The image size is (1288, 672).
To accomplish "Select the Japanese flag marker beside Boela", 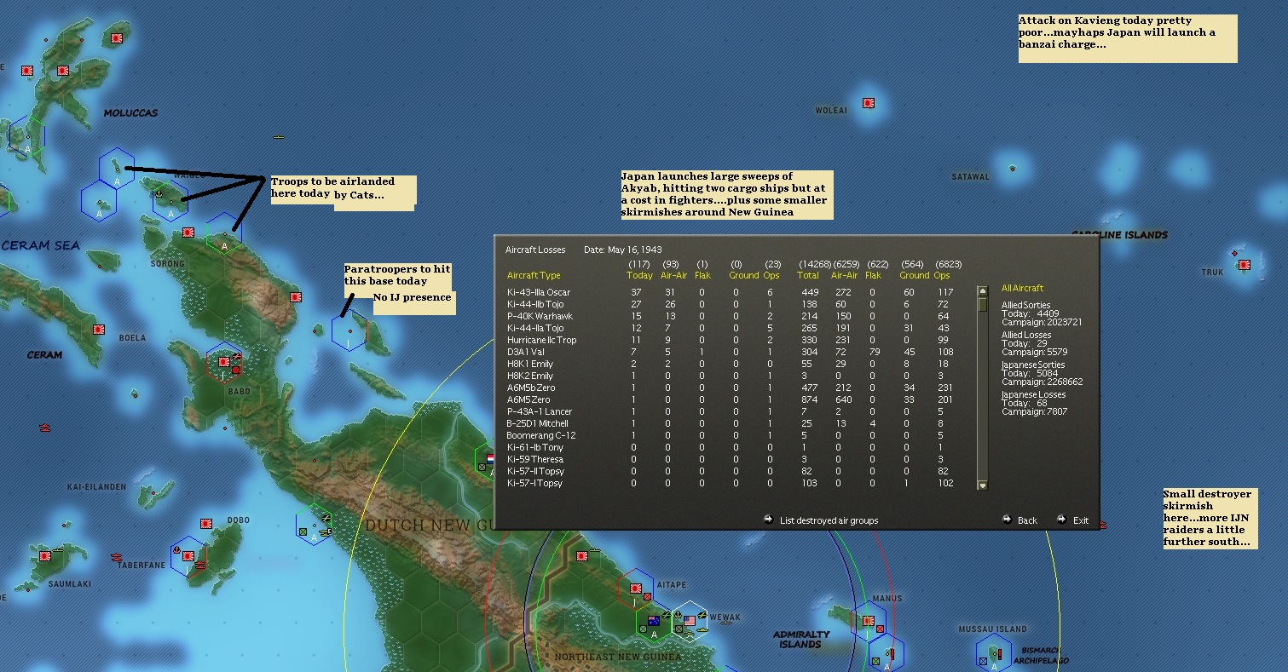I will [99, 329].
